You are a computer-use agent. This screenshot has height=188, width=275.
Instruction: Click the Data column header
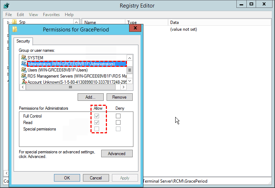pos(220,23)
